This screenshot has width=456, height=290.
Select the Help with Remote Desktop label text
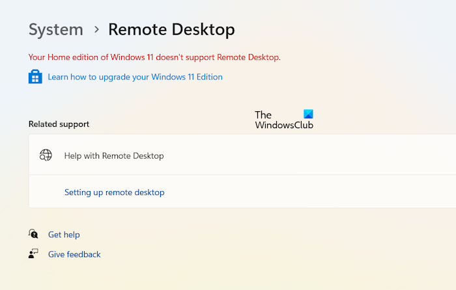pos(114,156)
